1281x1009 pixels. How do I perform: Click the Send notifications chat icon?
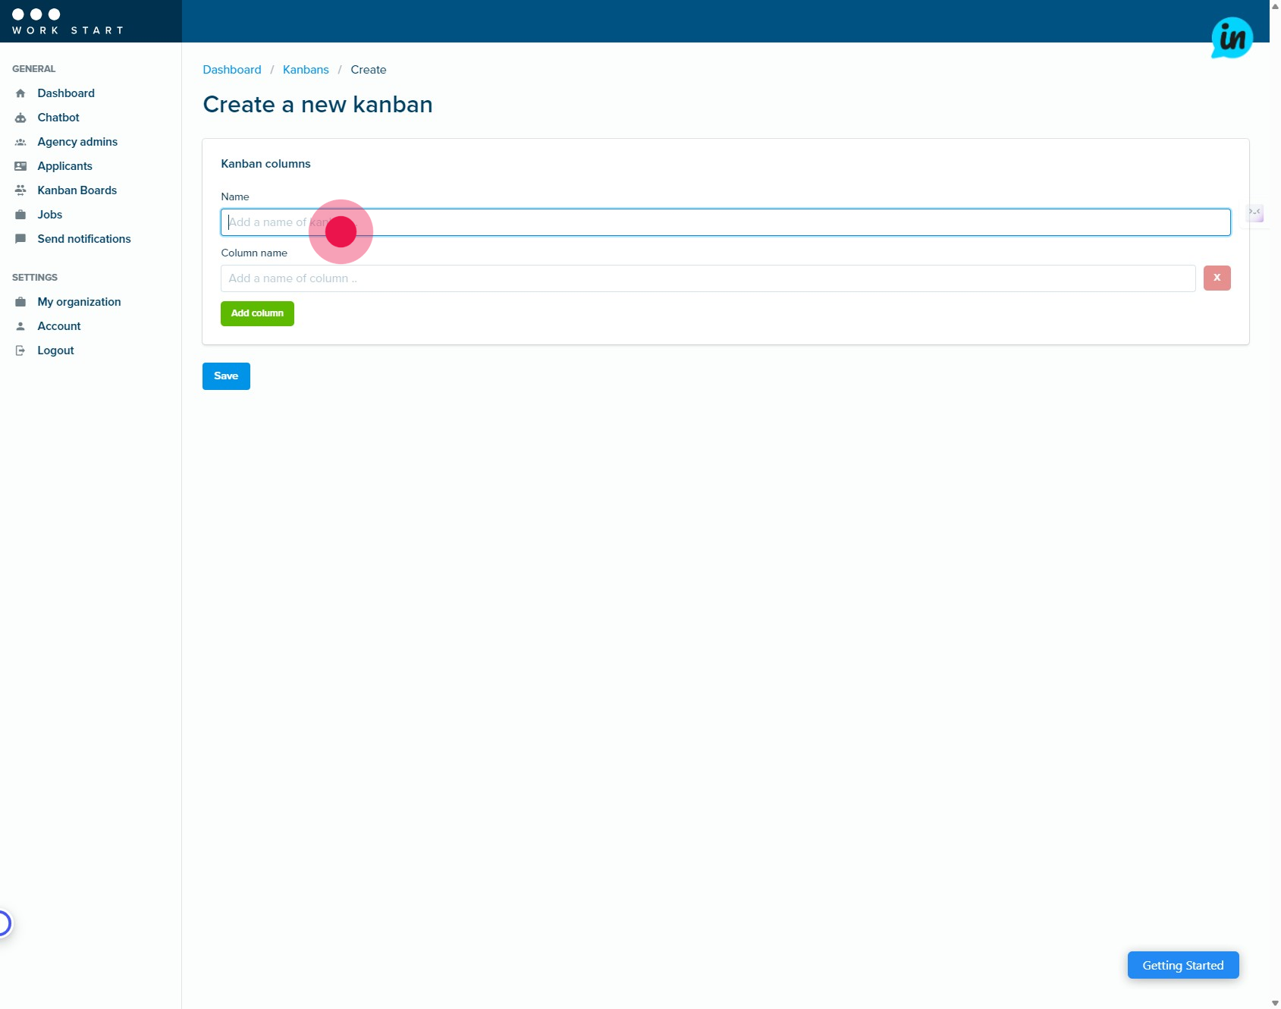[20, 239]
